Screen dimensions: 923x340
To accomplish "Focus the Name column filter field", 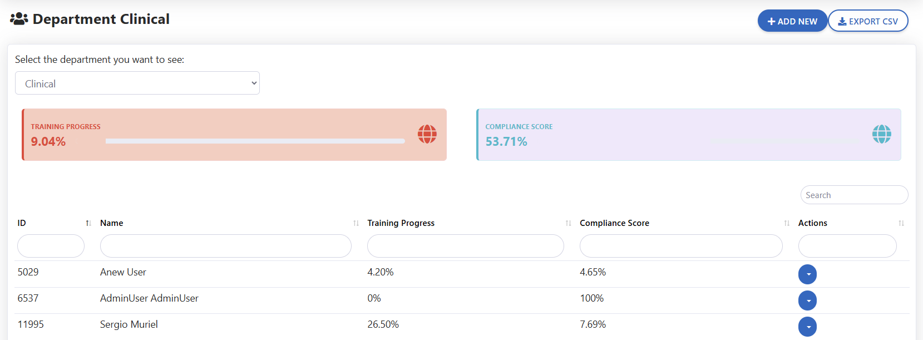I will pyautogui.click(x=225, y=246).
